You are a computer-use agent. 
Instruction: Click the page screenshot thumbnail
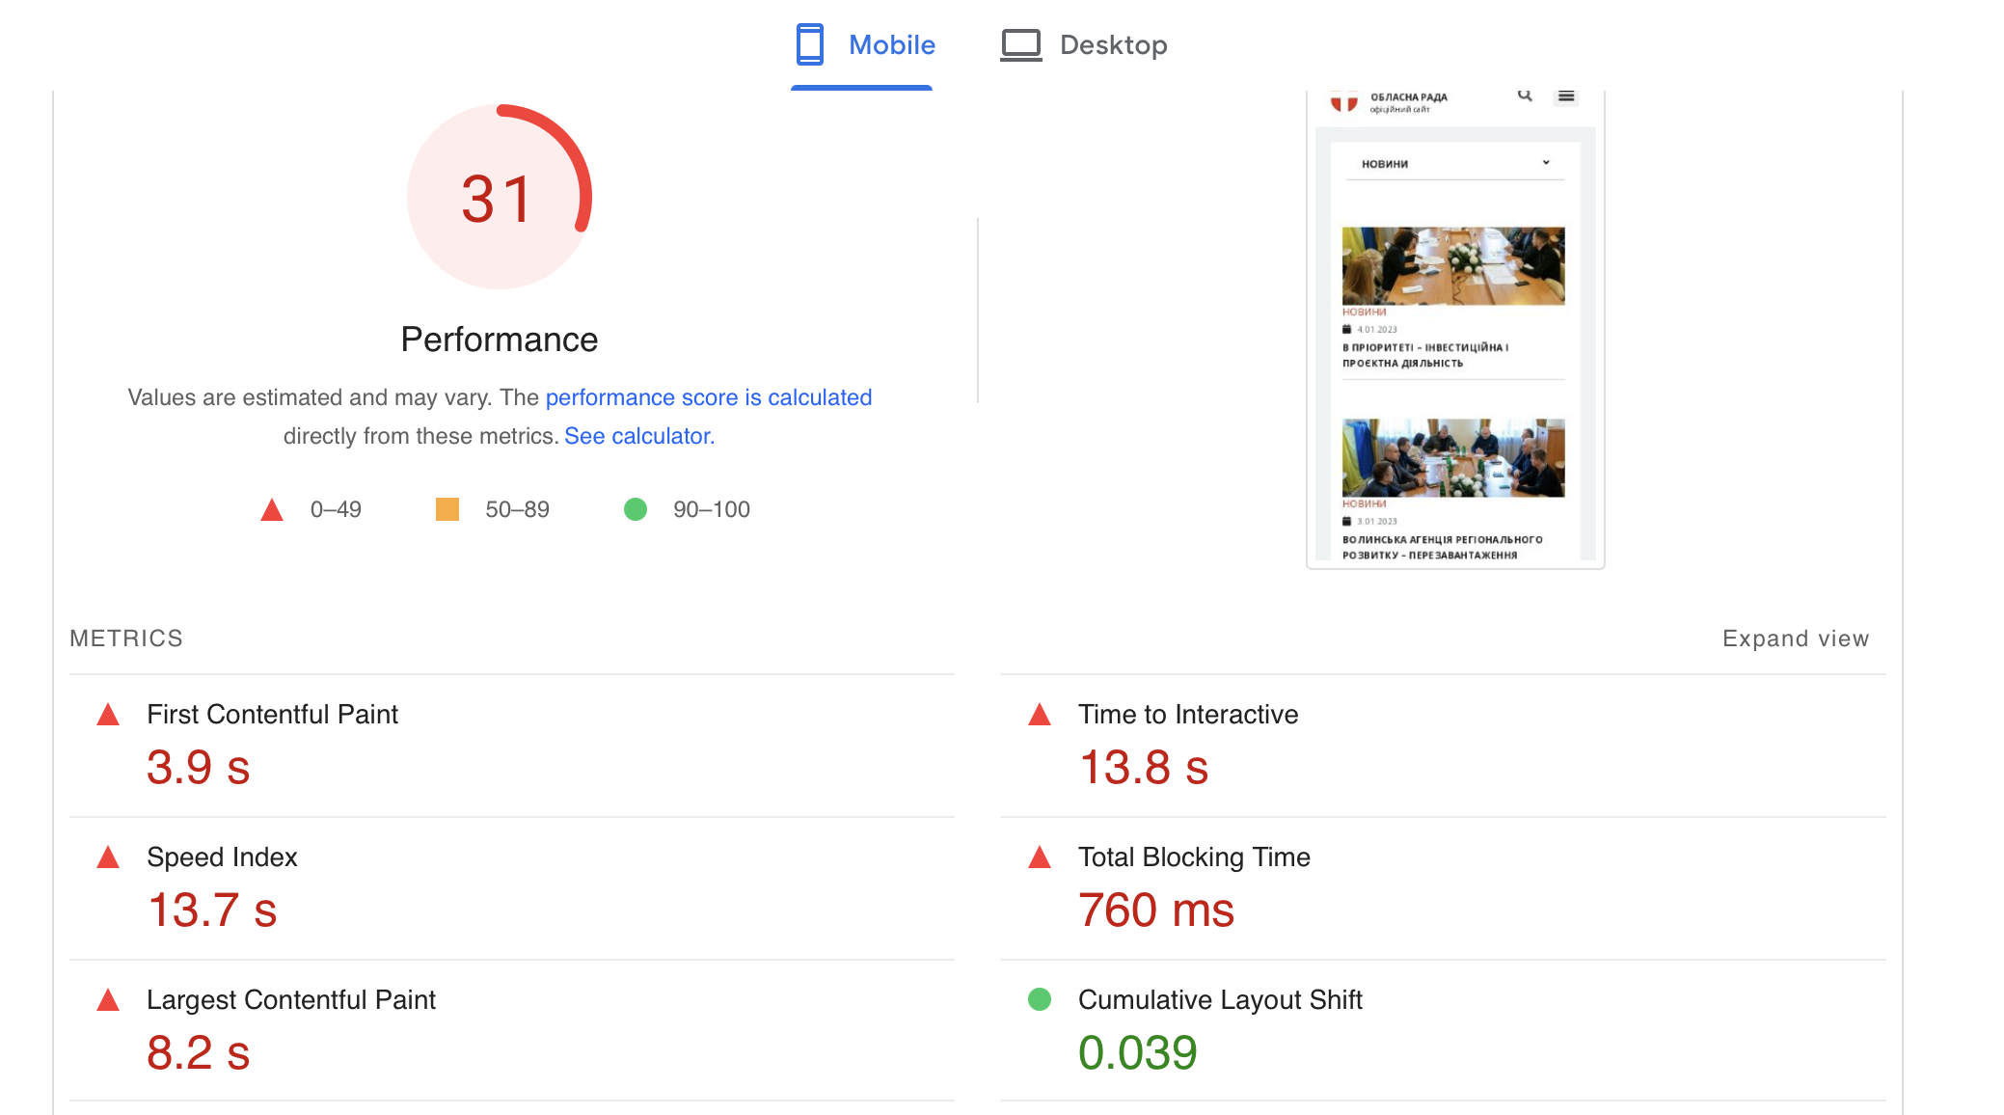coord(1454,328)
